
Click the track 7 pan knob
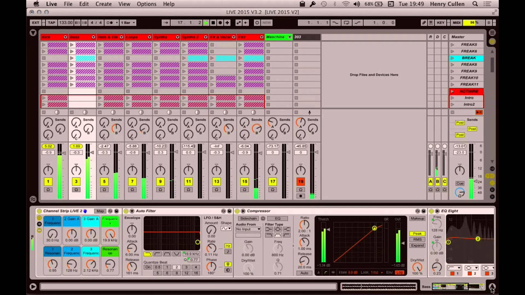[132, 170]
